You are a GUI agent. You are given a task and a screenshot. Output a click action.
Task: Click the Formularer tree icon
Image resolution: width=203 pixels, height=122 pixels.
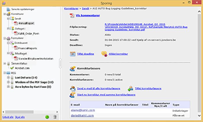pos(8,38)
